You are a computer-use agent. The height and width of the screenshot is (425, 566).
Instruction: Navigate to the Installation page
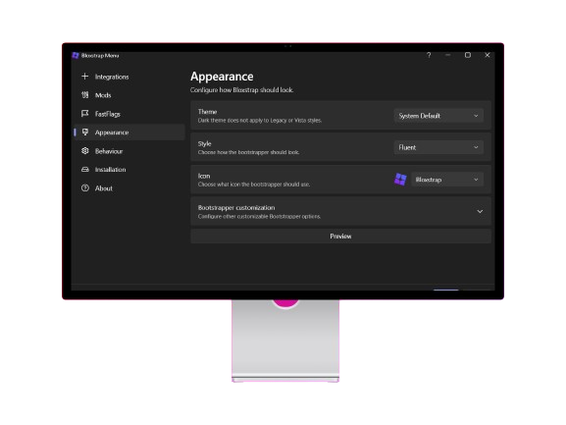[129, 170]
